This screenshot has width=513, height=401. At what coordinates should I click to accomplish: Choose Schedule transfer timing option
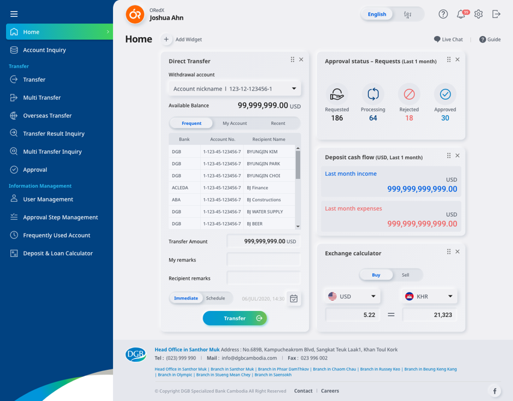(215, 298)
